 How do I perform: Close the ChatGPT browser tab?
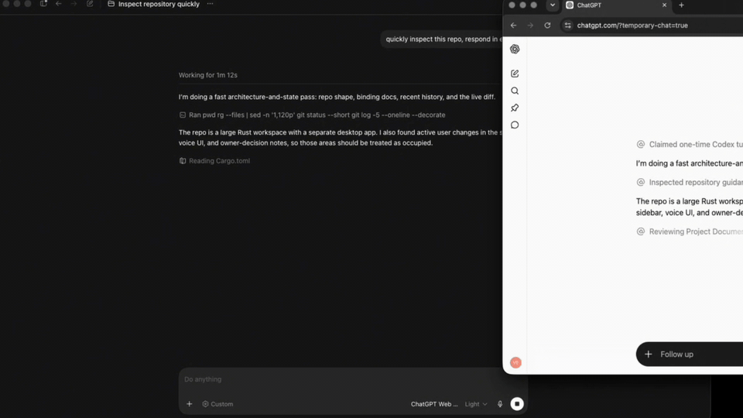point(664,5)
